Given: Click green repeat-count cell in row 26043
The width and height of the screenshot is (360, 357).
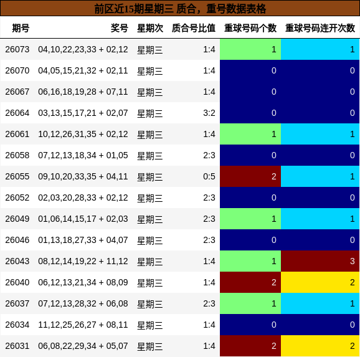Looking at the screenshot, I should pyautogui.click(x=250, y=261).
